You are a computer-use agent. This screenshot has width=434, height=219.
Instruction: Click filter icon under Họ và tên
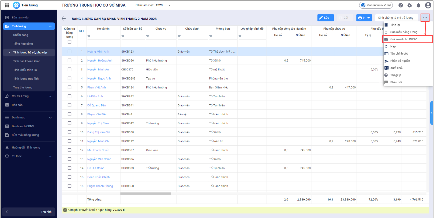click(89, 36)
